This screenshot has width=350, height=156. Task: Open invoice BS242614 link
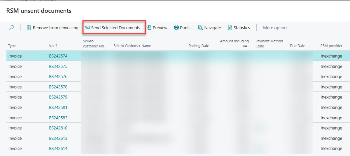(58, 148)
